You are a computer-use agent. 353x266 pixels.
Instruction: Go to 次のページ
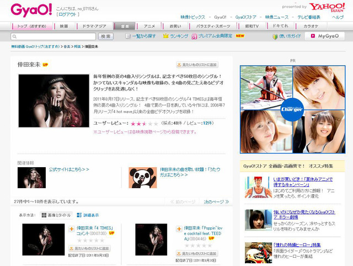coord(216,202)
